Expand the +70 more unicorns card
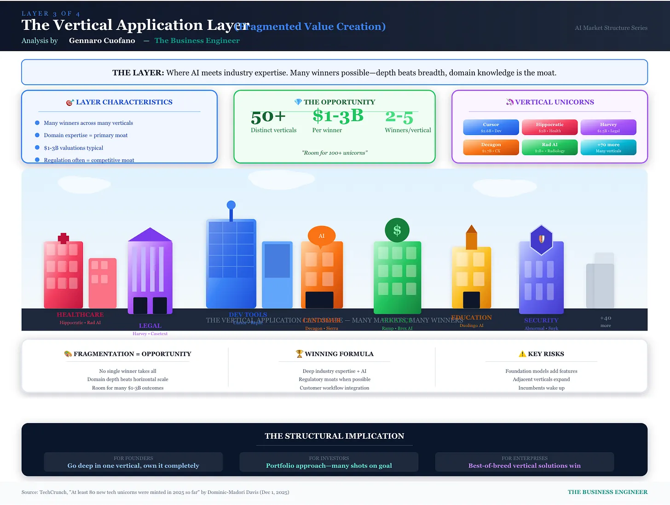 click(x=608, y=147)
